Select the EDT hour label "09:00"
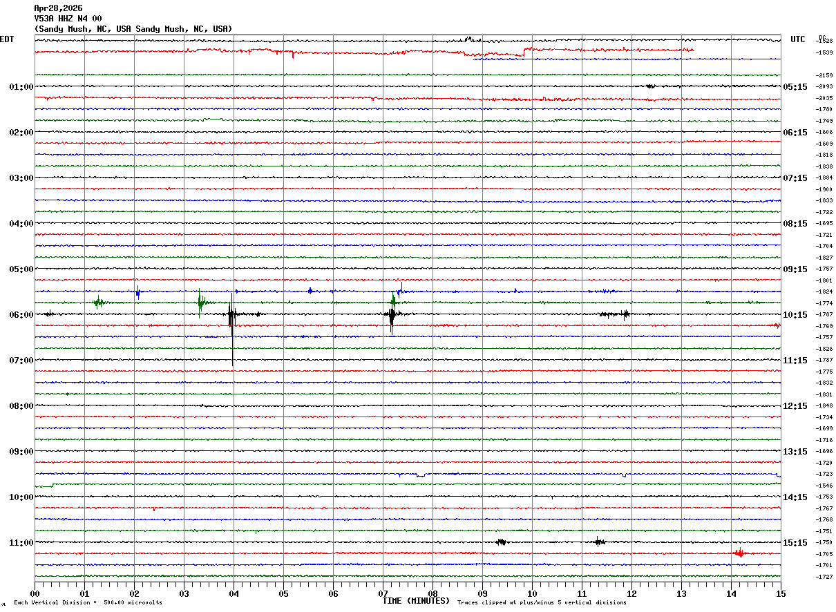The height and width of the screenshot is (612, 836). tap(21, 452)
